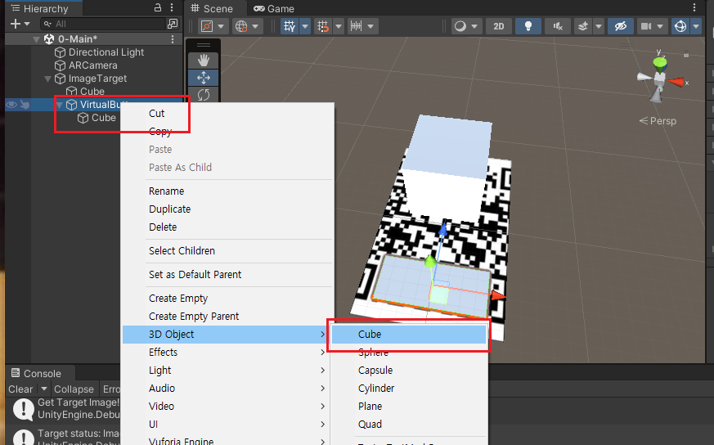Select the ImageTarget object
Screen dimensions: 714x445
pos(91,79)
